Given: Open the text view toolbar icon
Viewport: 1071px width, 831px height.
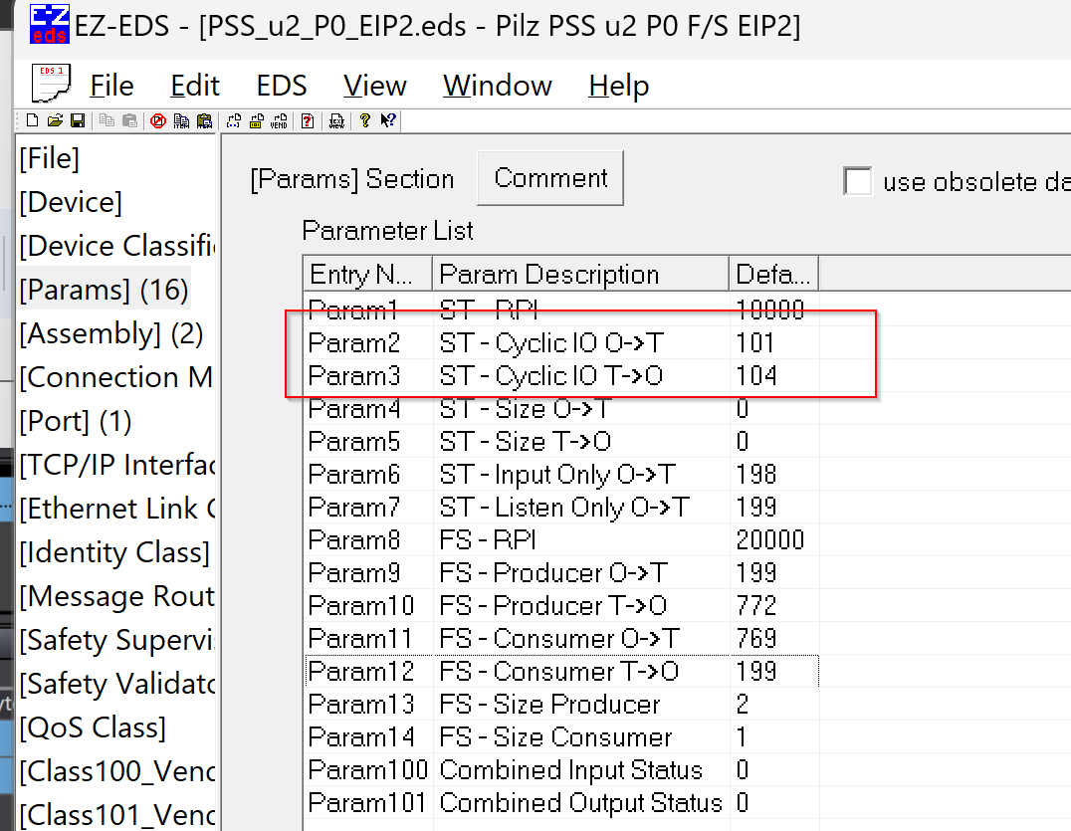Looking at the screenshot, I should click(336, 120).
